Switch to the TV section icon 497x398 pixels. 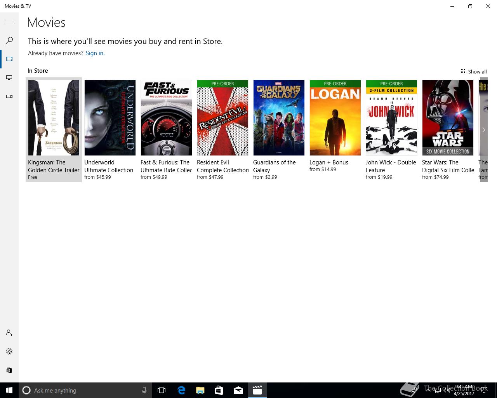point(9,78)
